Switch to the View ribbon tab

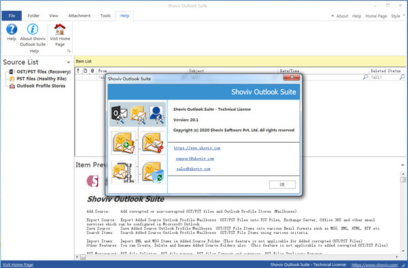point(54,16)
